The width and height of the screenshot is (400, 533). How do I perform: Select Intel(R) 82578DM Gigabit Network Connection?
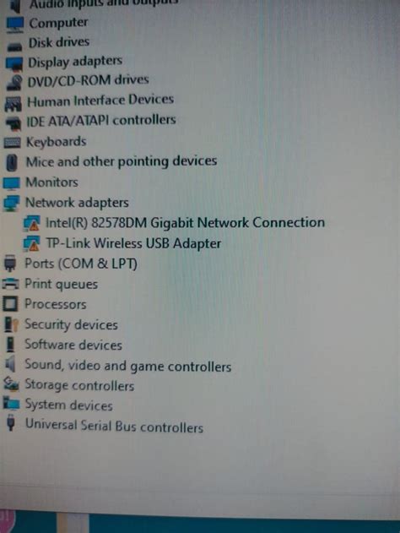coord(185,223)
